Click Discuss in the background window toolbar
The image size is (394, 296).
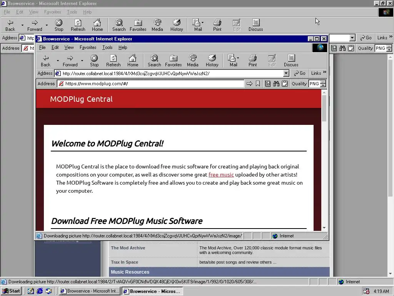(255, 25)
